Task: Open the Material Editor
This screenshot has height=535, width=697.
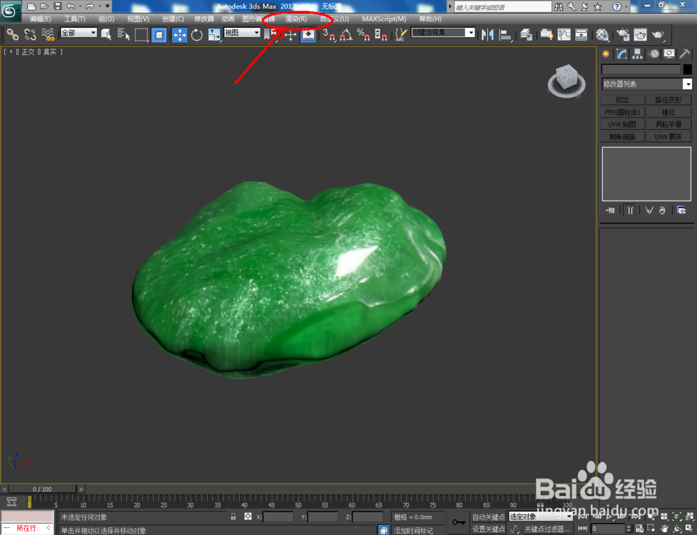Action: (x=602, y=34)
